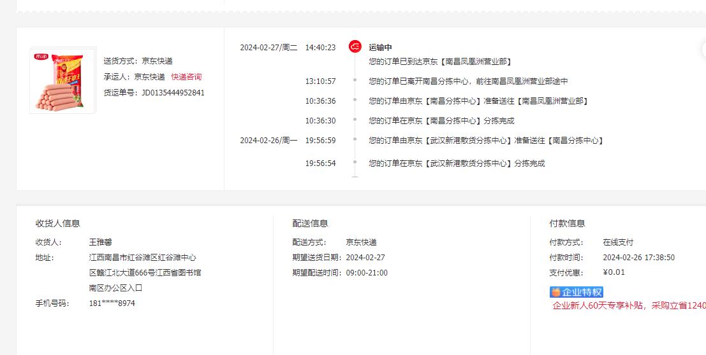The image size is (706, 355).
Task: Select the 送货方式：京东快递 line
Action: click(138, 61)
